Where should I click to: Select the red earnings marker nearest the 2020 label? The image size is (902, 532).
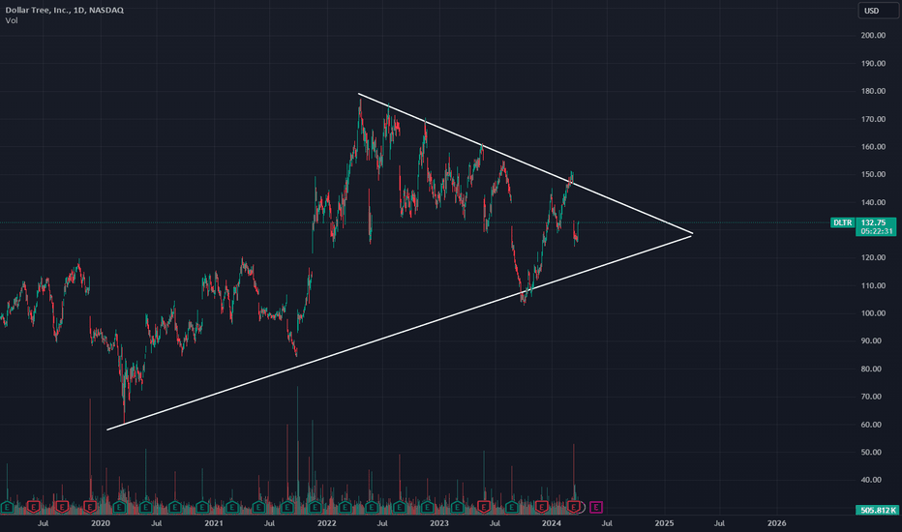tap(90, 507)
